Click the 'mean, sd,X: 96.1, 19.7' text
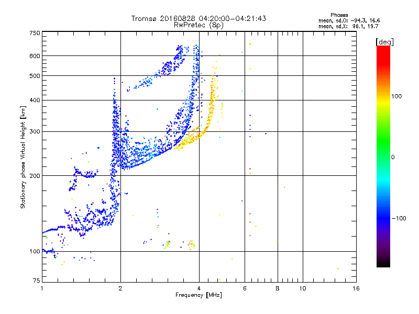 coord(348,26)
